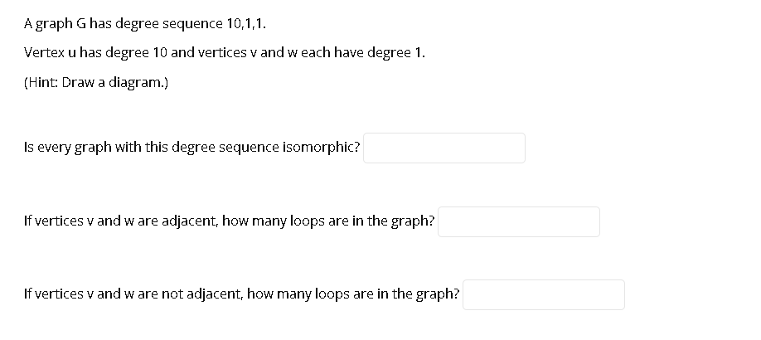Click 'in the graph?' beside the third answer box

coord(417,294)
